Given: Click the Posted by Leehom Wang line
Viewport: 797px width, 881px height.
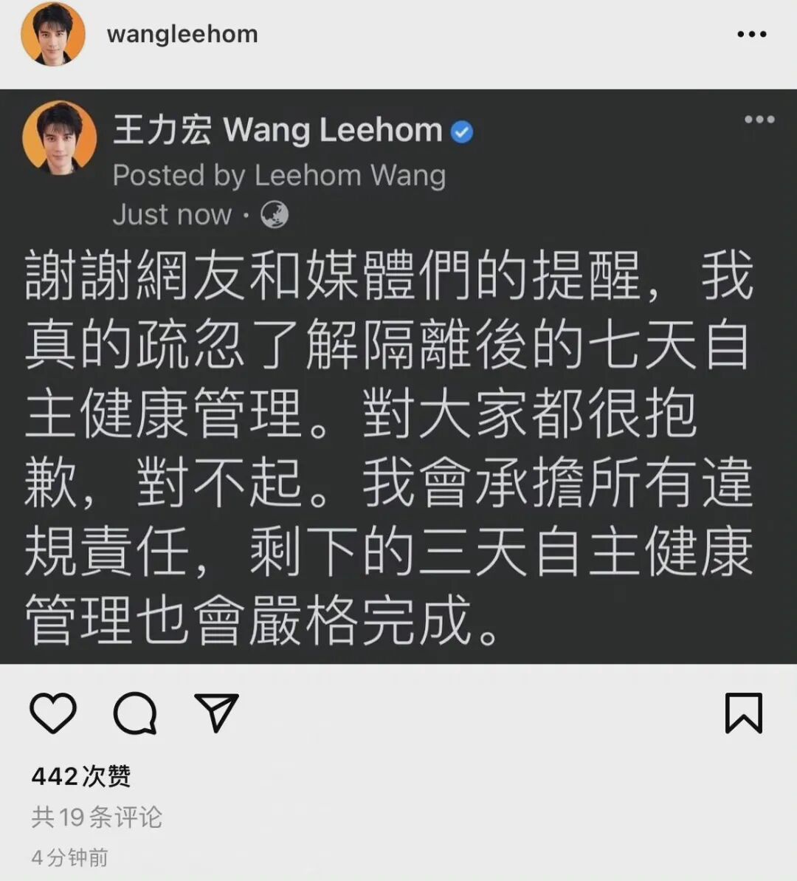Looking at the screenshot, I should pos(279,175).
